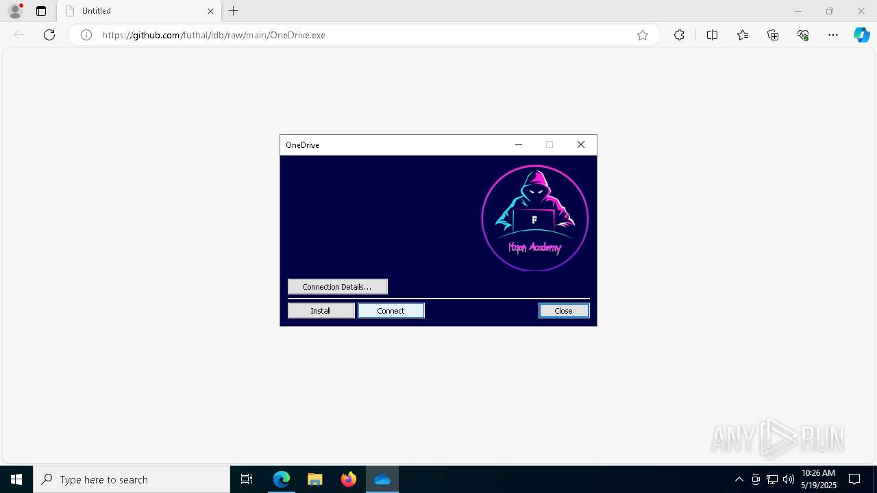Add this page to favorites
This screenshot has width=877, height=493.
tap(643, 35)
